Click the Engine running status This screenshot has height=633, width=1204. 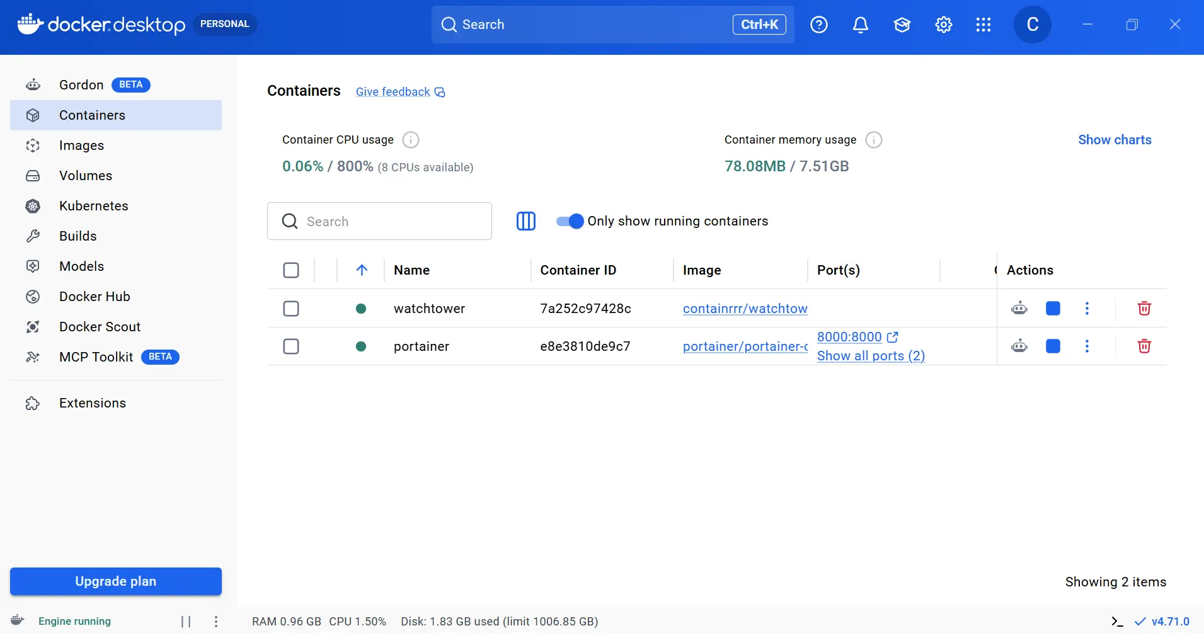(74, 621)
